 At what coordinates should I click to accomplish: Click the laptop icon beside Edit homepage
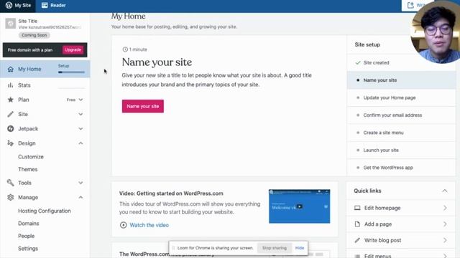tap(357, 208)
